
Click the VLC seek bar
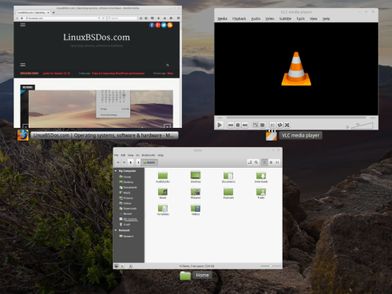[296, 117]
